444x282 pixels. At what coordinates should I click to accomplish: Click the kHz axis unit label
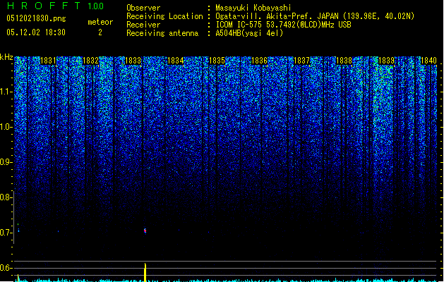[6, 57]
